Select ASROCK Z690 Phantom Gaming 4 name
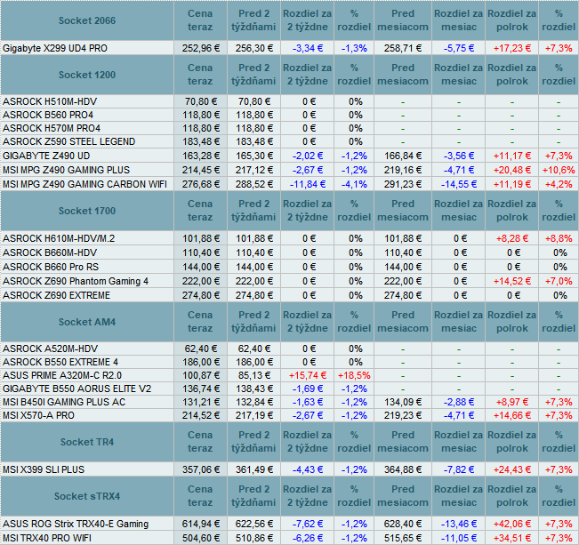 click(x=76, y=281)
